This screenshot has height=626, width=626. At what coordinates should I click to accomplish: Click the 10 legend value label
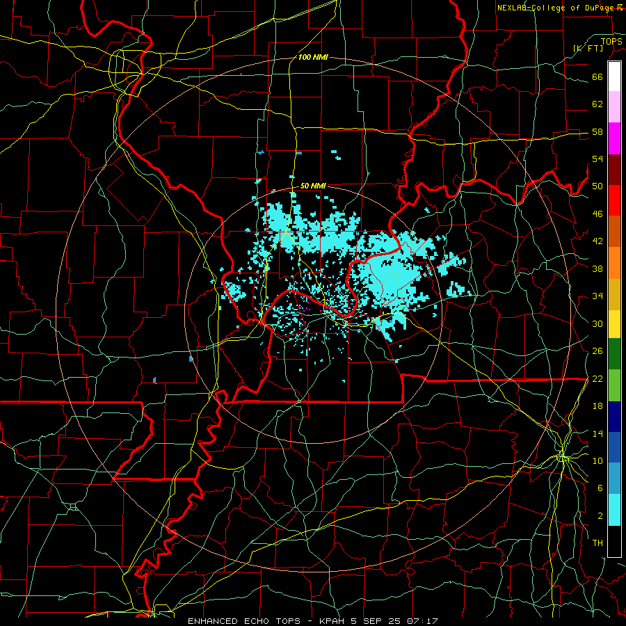click(x=597, y=460)
